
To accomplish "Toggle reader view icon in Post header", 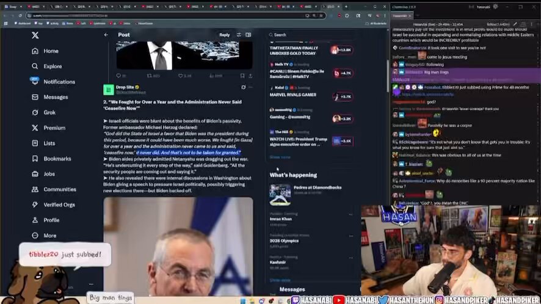I will (x=248, y=35).
